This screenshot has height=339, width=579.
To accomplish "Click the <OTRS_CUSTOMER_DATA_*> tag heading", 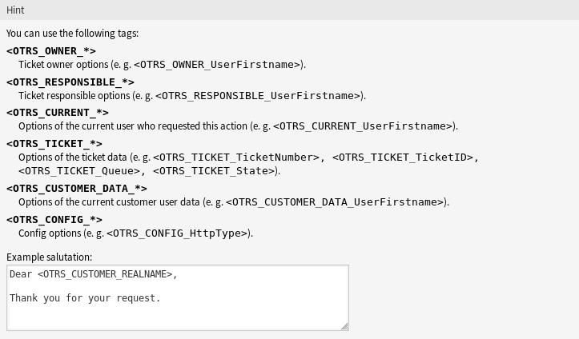I will pyautogui.click(x=77, y=189).
